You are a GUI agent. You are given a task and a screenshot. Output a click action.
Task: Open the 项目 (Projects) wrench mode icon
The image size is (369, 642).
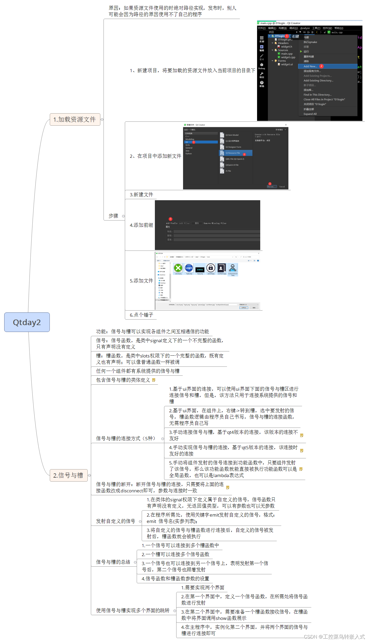click(262, 75)
